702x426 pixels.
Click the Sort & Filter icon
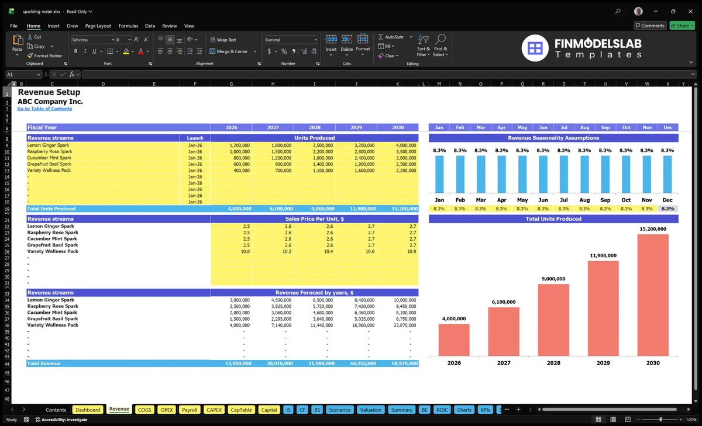pos(424,39)
